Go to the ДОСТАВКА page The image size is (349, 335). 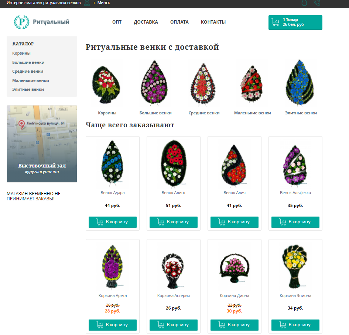pos(146,22)
